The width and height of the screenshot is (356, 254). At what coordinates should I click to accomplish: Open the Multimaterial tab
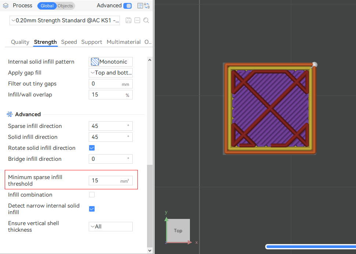pyautogui.click(x=124, y=42)
